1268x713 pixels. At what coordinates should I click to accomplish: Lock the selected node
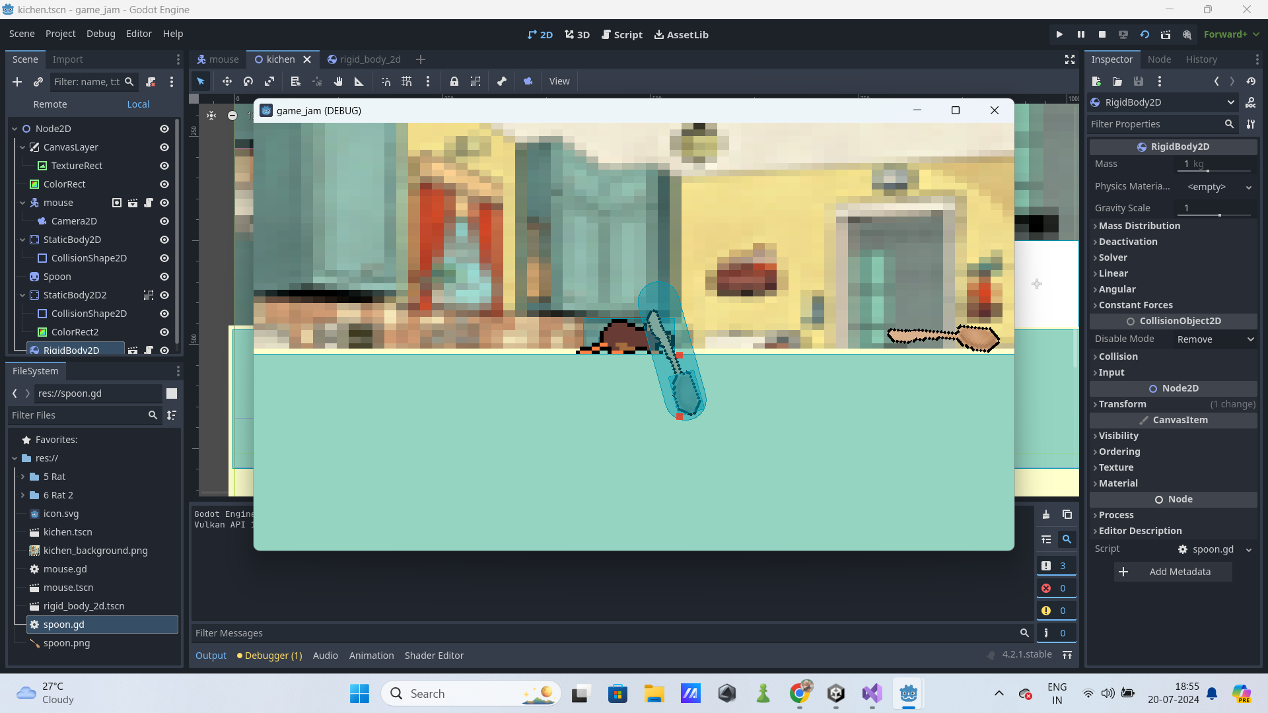(454, 81)
